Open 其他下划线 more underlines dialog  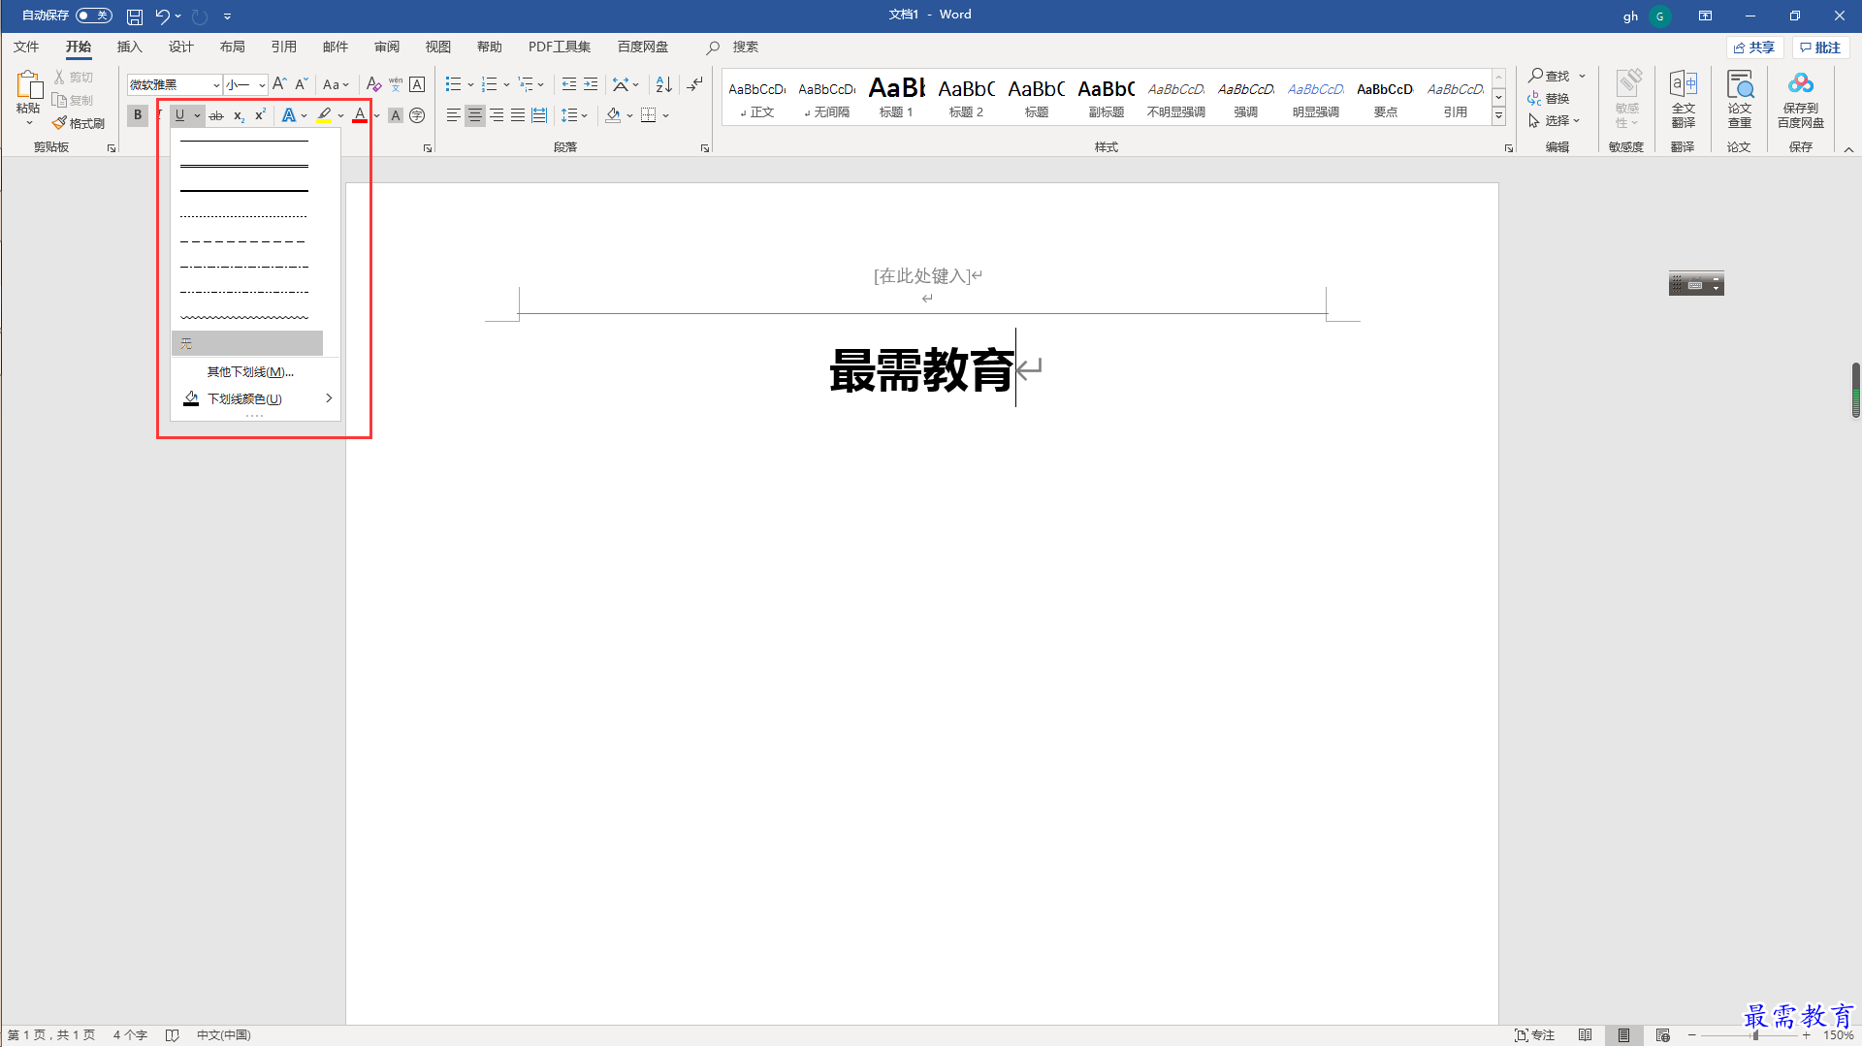[250, 372]
